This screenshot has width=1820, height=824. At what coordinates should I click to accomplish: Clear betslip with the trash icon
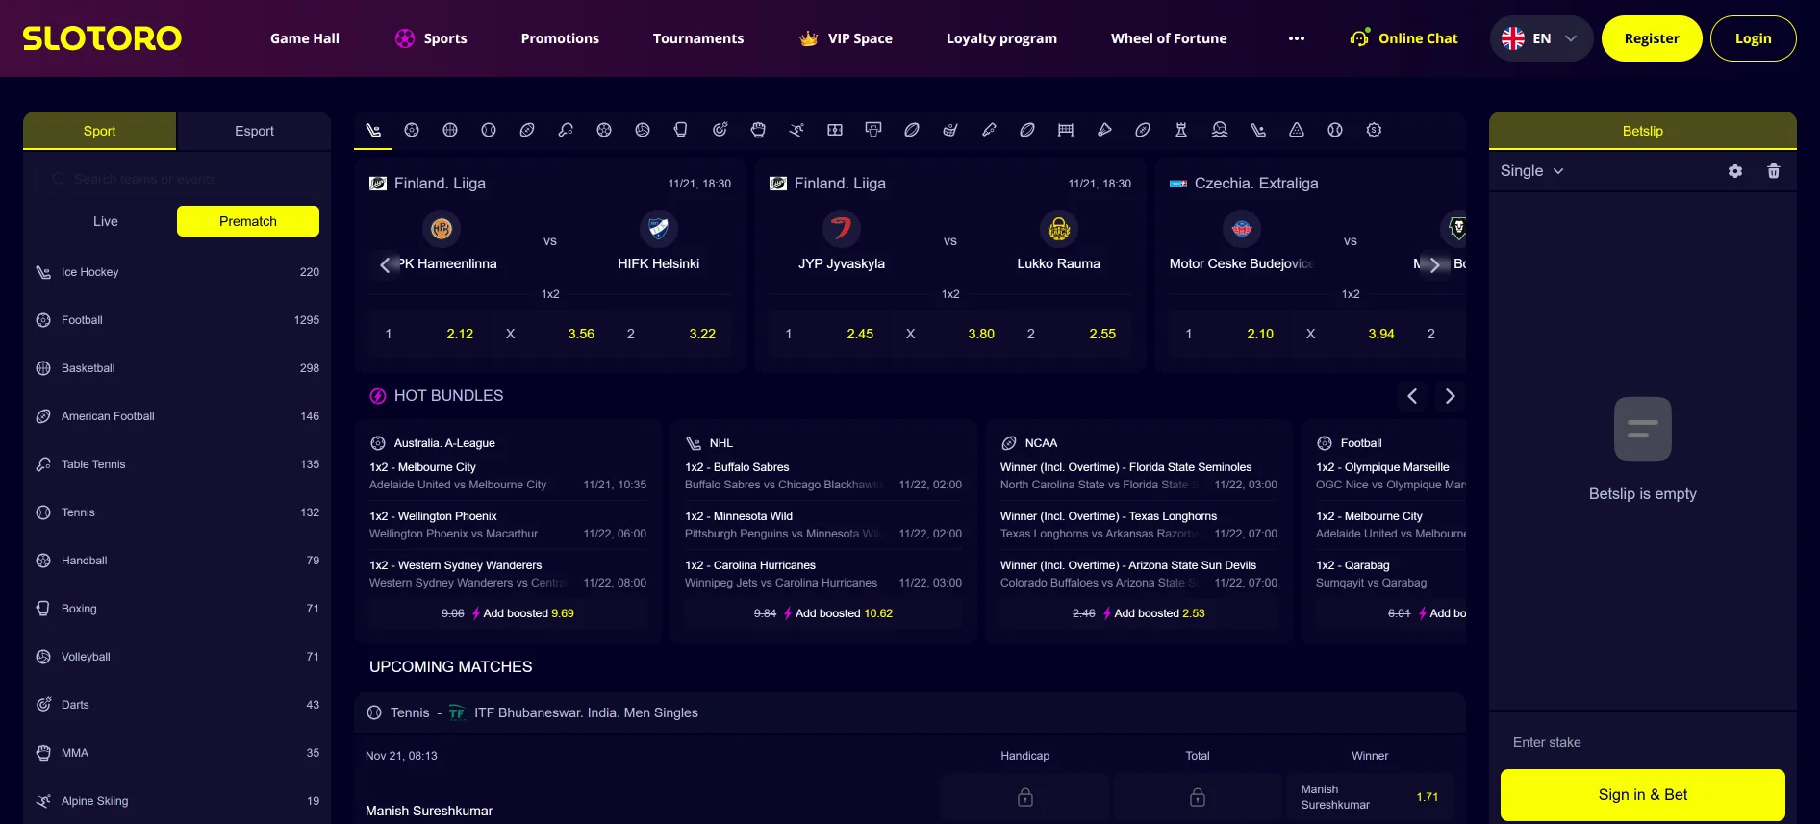1774,171
